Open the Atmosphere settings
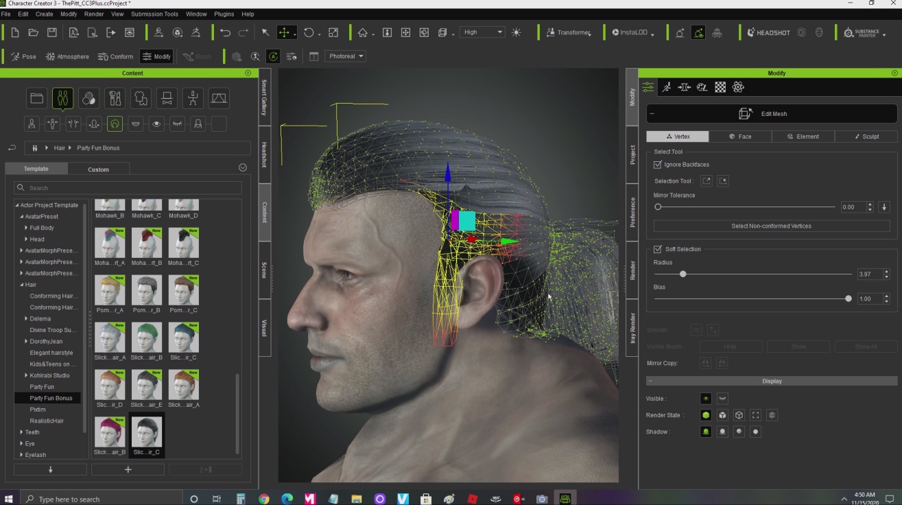 (x=67, y=56)
